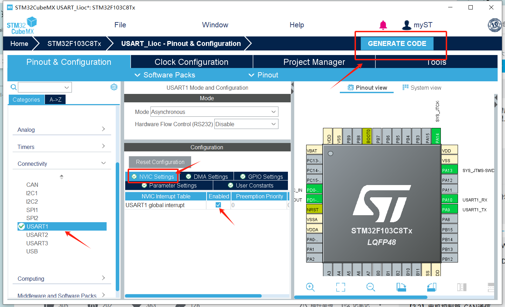Open the GPIO Settings tab

click(x=261, y=177)
